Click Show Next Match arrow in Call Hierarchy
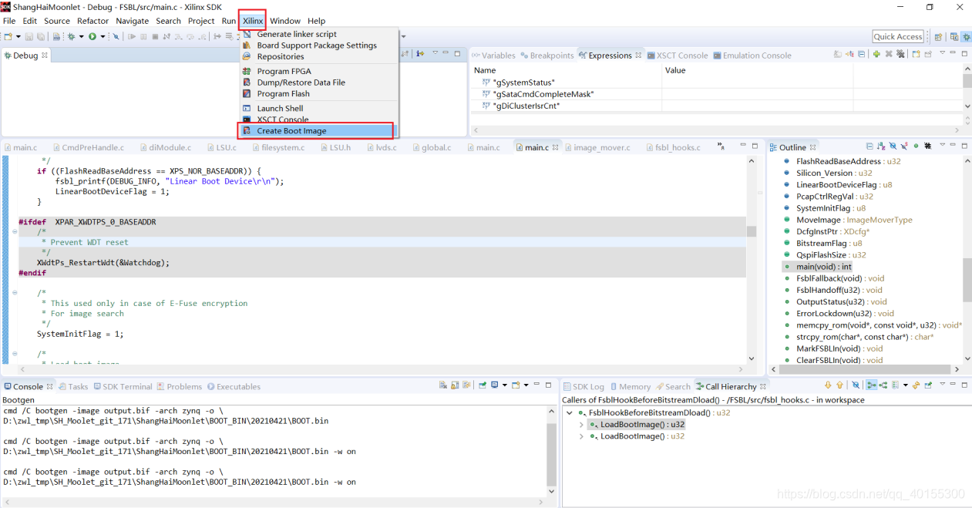 pyautogui.click(x=828, y=385)
